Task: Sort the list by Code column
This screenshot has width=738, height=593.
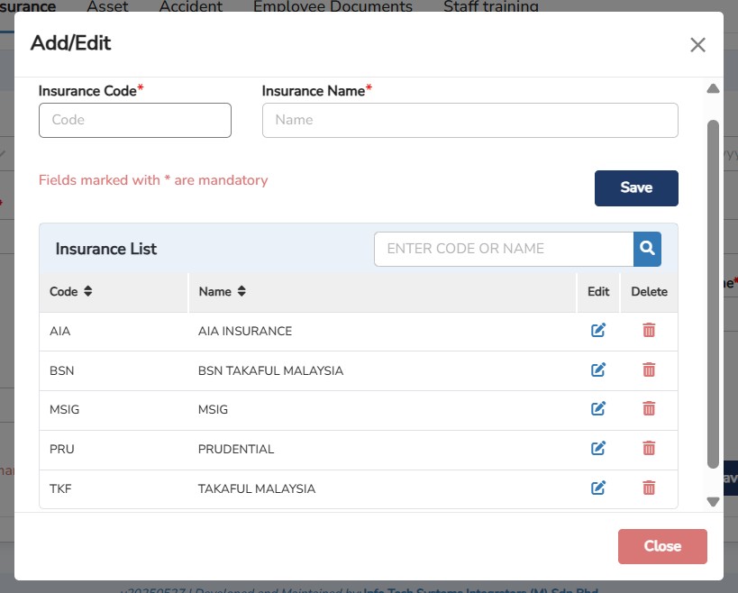Action: (x=87, y=292)
